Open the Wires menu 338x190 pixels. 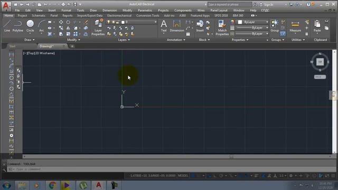coord(201,11)
